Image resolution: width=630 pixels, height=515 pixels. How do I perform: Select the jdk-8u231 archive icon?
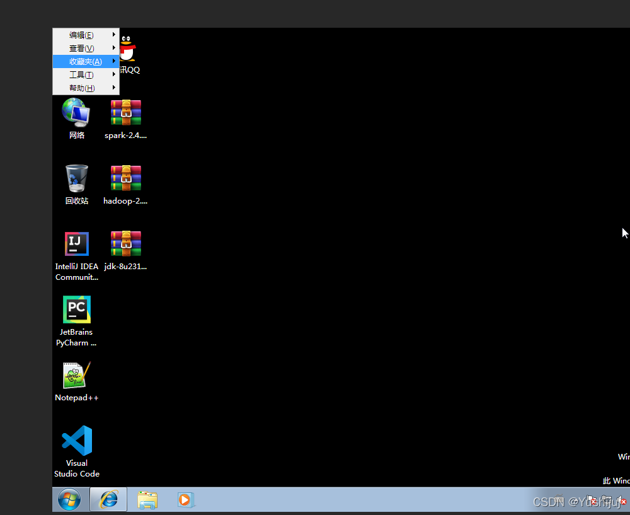[126, 250]
